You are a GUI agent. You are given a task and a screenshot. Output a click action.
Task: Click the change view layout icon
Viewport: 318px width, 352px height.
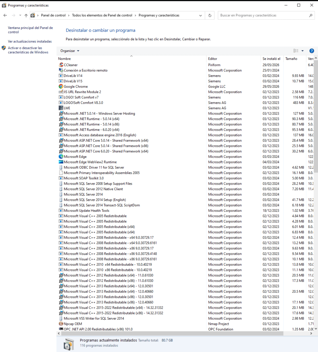tap(296, 51)
